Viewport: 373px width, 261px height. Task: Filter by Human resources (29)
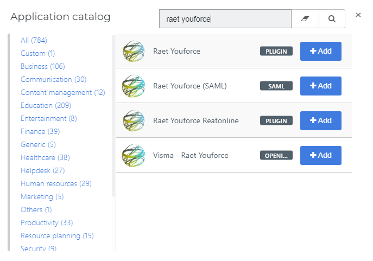click(56, 183)
